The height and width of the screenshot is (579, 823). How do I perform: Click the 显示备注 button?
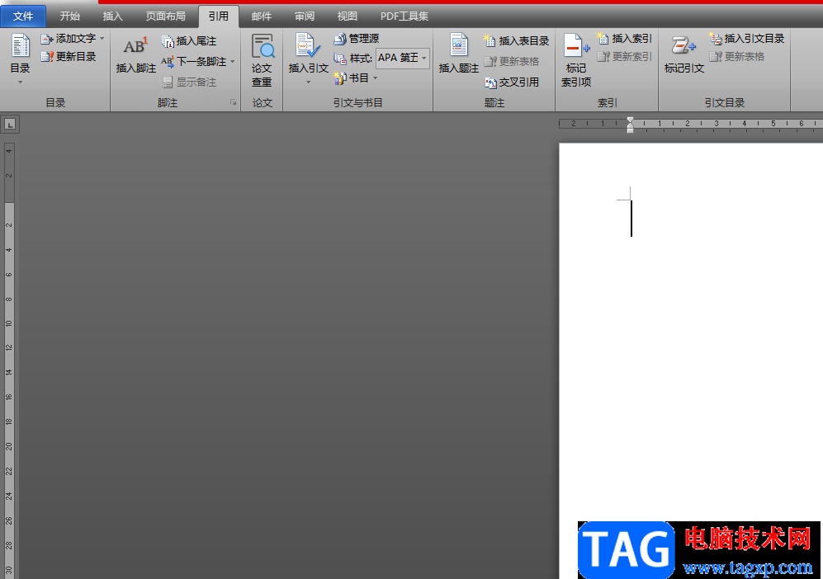click(x=190, y=82)
